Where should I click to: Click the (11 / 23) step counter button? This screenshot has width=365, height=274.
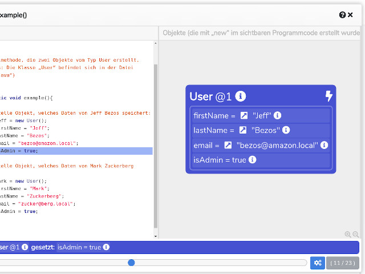(x=342, y=263)
